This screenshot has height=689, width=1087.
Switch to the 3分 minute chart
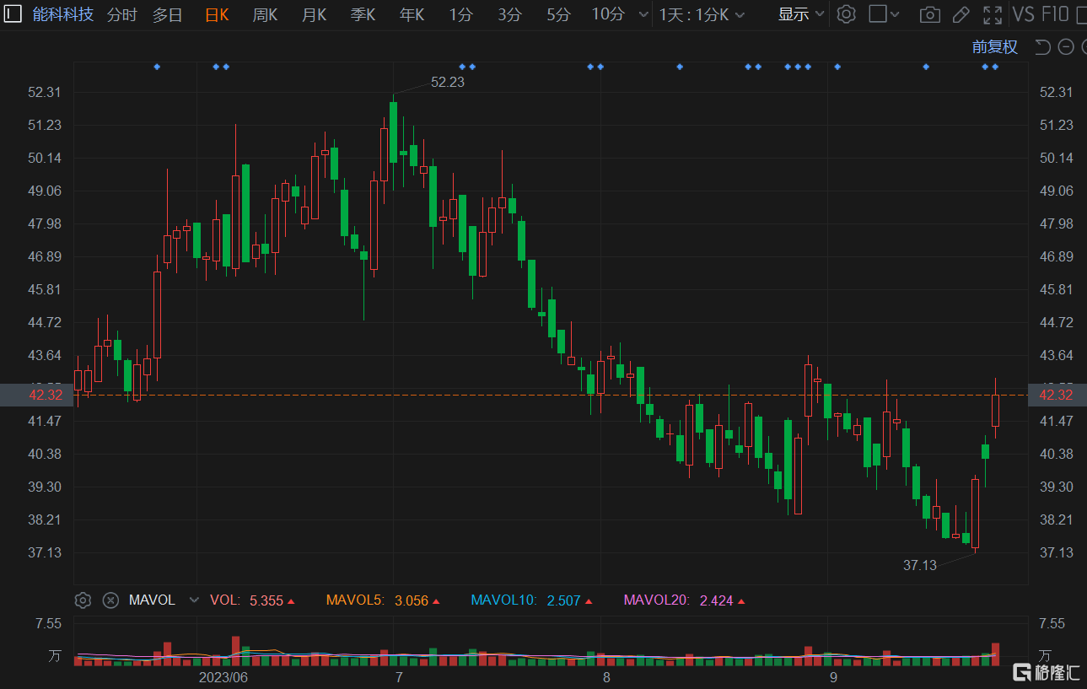point(510,14)
